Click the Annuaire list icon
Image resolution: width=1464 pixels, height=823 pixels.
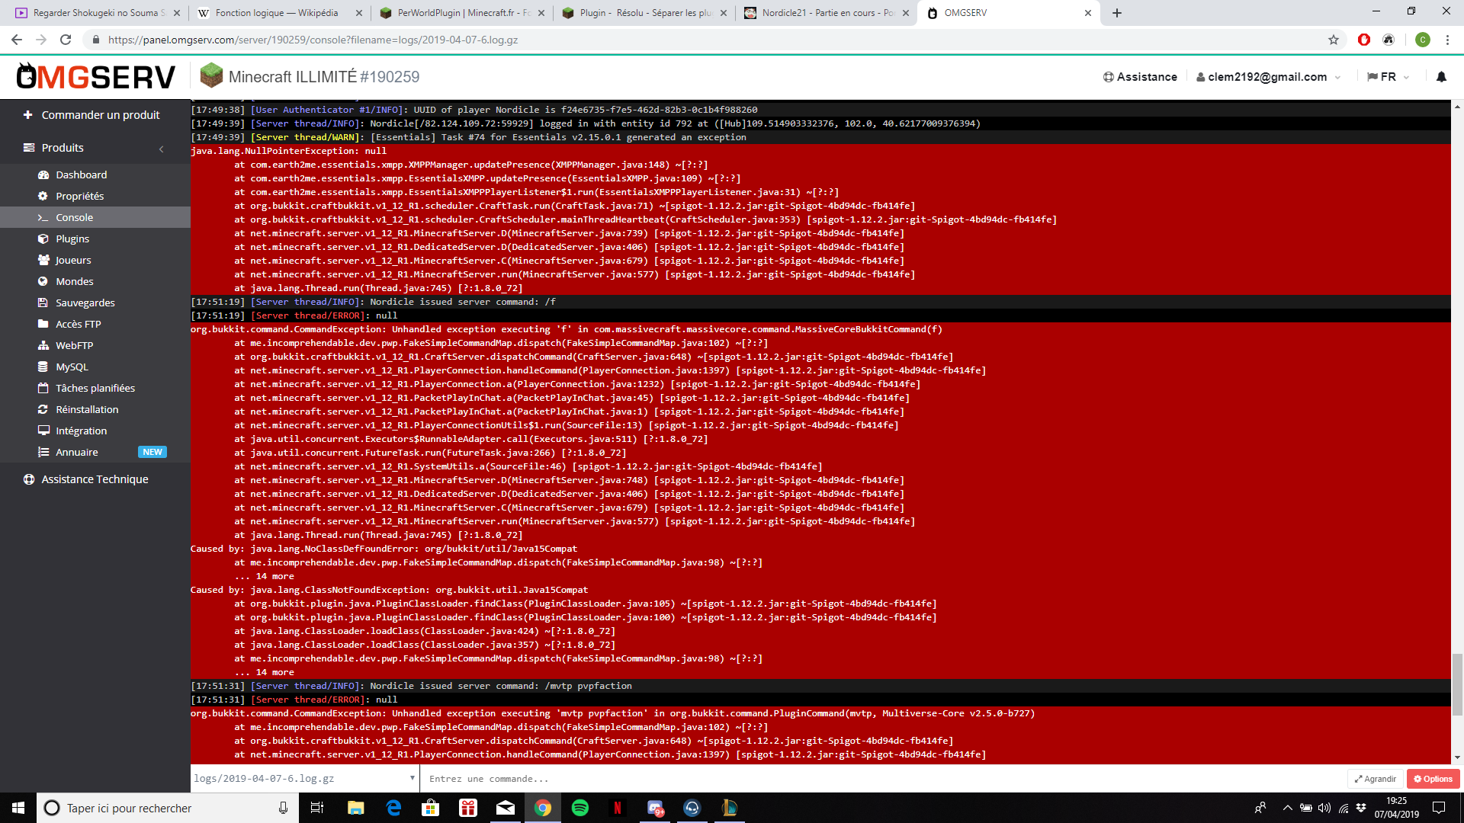[43, 452]
